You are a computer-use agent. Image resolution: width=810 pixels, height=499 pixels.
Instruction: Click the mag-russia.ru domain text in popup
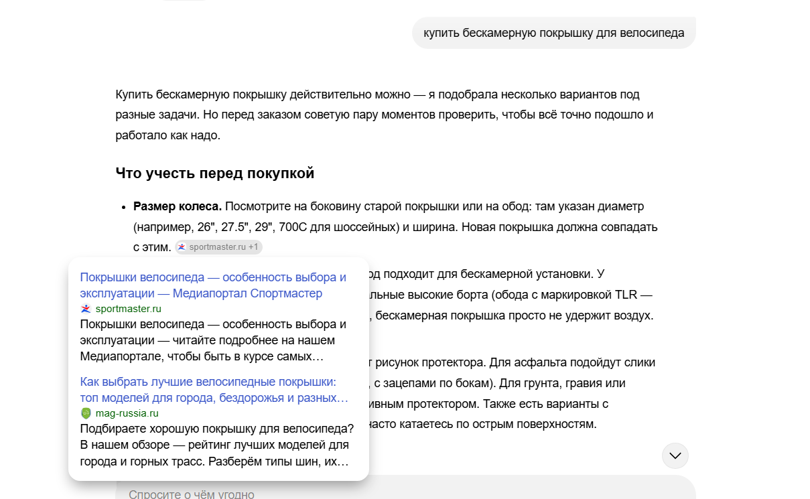(x=127, y=413)
